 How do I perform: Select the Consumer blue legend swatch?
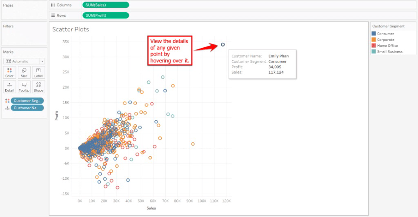374,34
